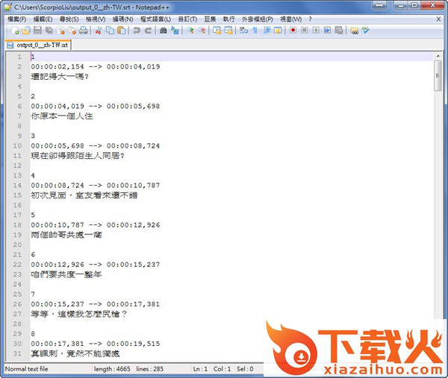Click the New file toolbar icon

click(15, 31)
